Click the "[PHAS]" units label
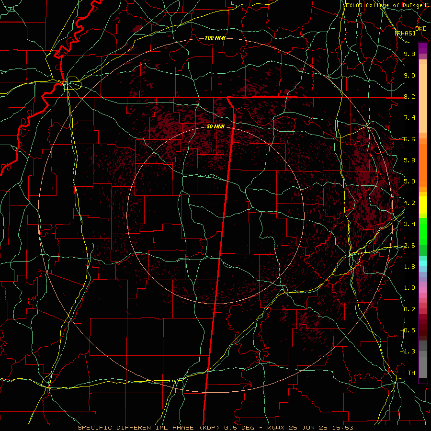Screen dimensions: 431x431 [x=405, y=33]
